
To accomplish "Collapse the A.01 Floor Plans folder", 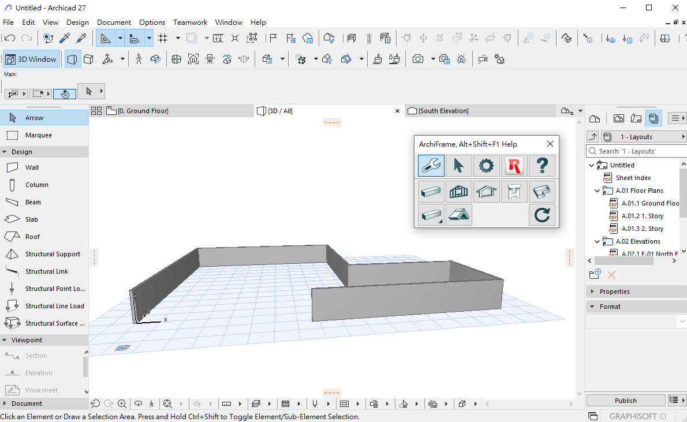I will click(x=597, y=191).
